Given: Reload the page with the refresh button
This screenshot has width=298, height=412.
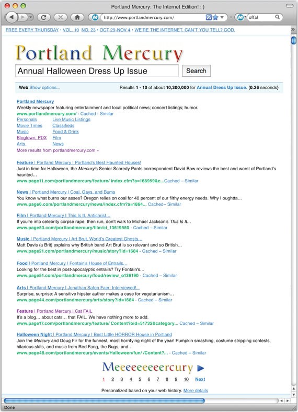Looking at the screenshot, I should point(44,17).
